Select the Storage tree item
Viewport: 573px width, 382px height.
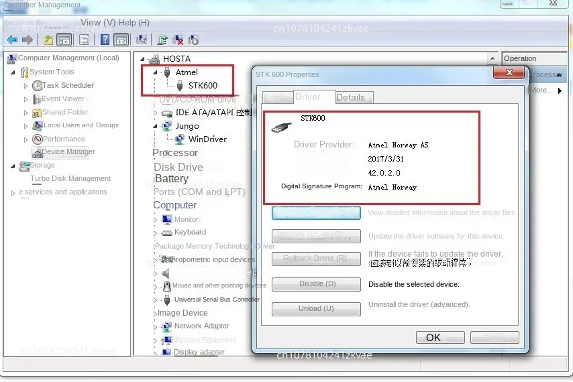click(x=42, y=165)
